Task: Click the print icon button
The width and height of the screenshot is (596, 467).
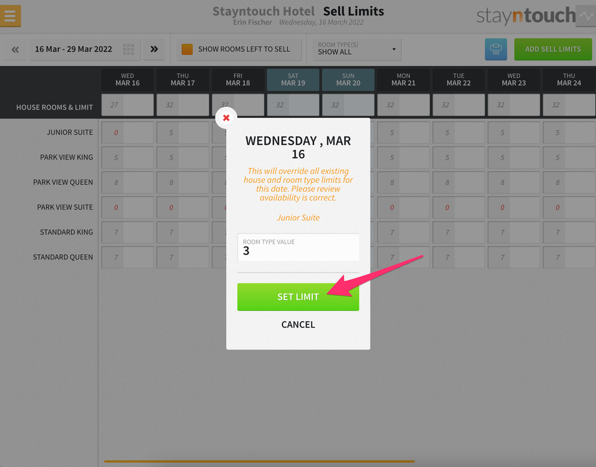Action: pyautogui.click(x=496, y=49)
